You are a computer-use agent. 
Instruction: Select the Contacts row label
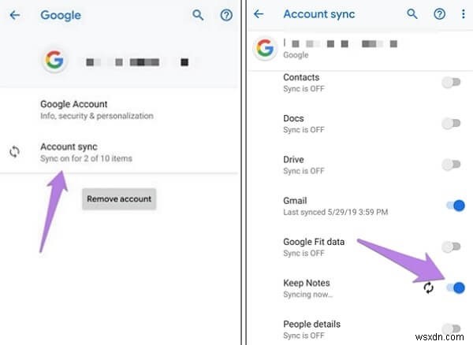tap(301, 77)
